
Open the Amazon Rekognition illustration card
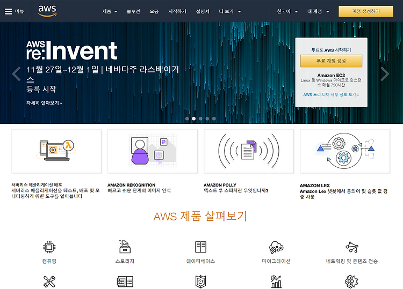click(x=153, y=151)
